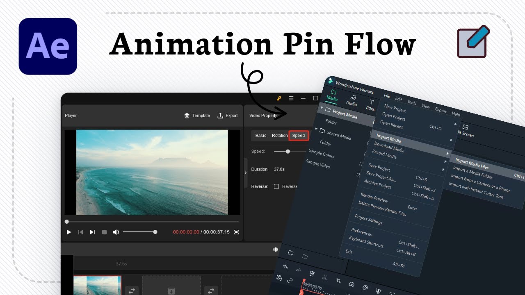
Task: Stop playback with the square stop button
Action: tap(104, 232)
